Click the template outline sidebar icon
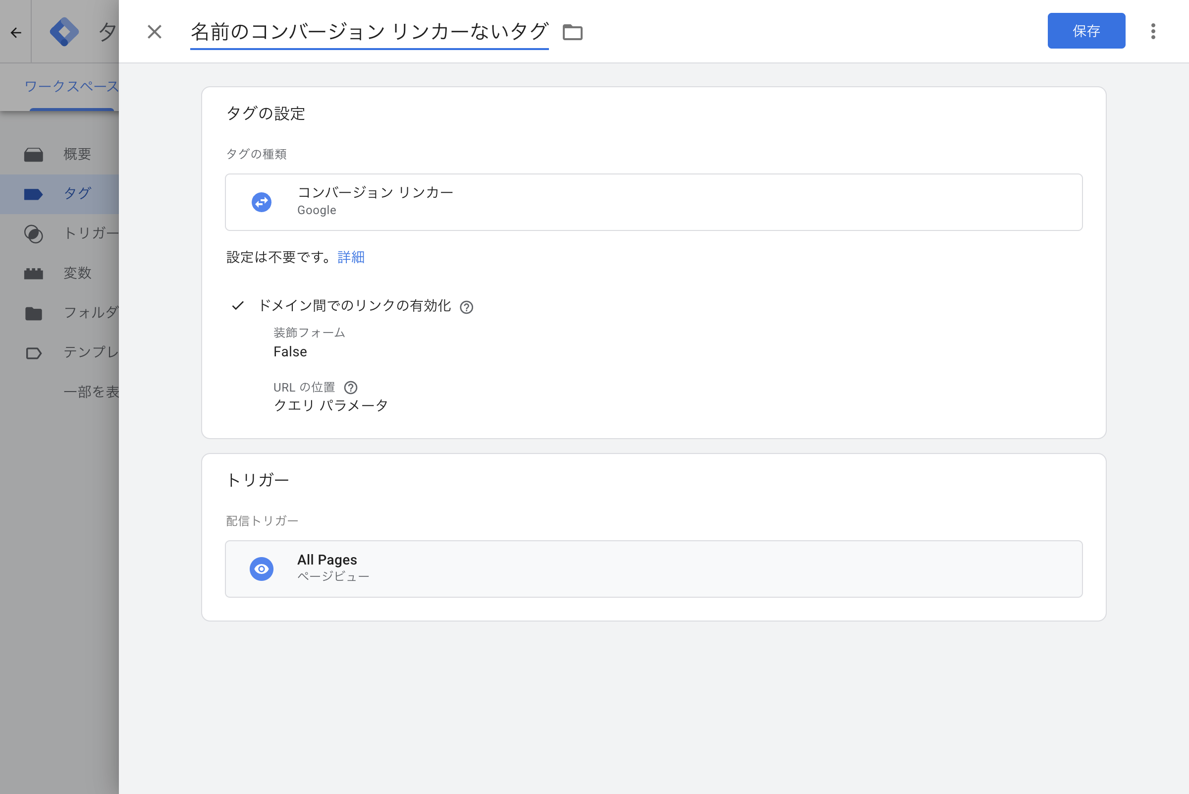The height and width of the screenshot is (794, 1189). click(x=33, y=353)
